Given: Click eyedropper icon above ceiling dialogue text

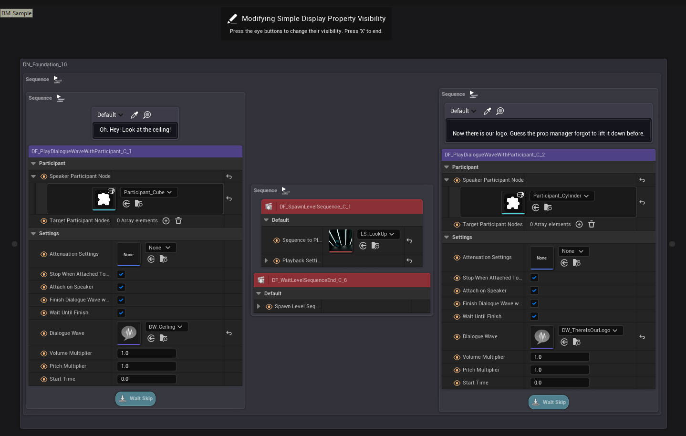Looking at the screenshot, I should pos(135,115).
